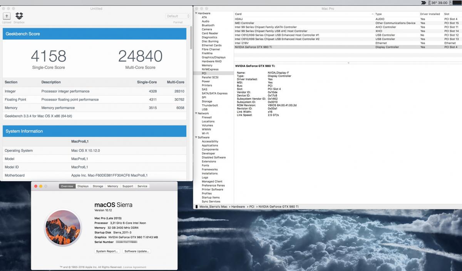Select Startup Items under Software

point(211,197)
